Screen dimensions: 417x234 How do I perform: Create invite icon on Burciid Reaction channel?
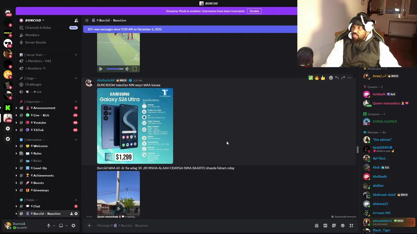coord(71,214)
